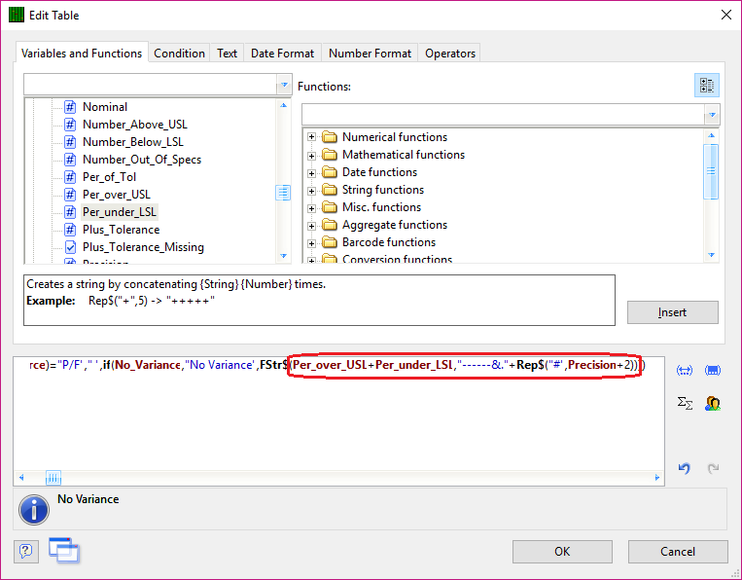Expand the Date functions node
Screen dimensions: 742x580
coord(311,173)
